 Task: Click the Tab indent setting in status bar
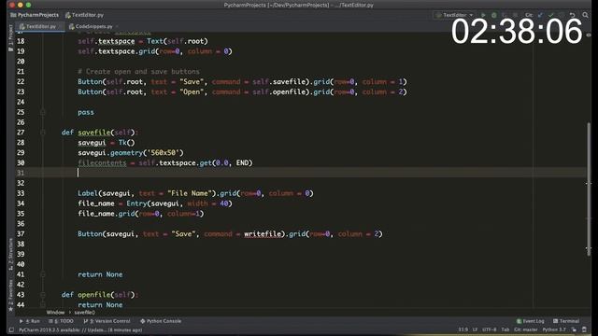click(505, 329)
